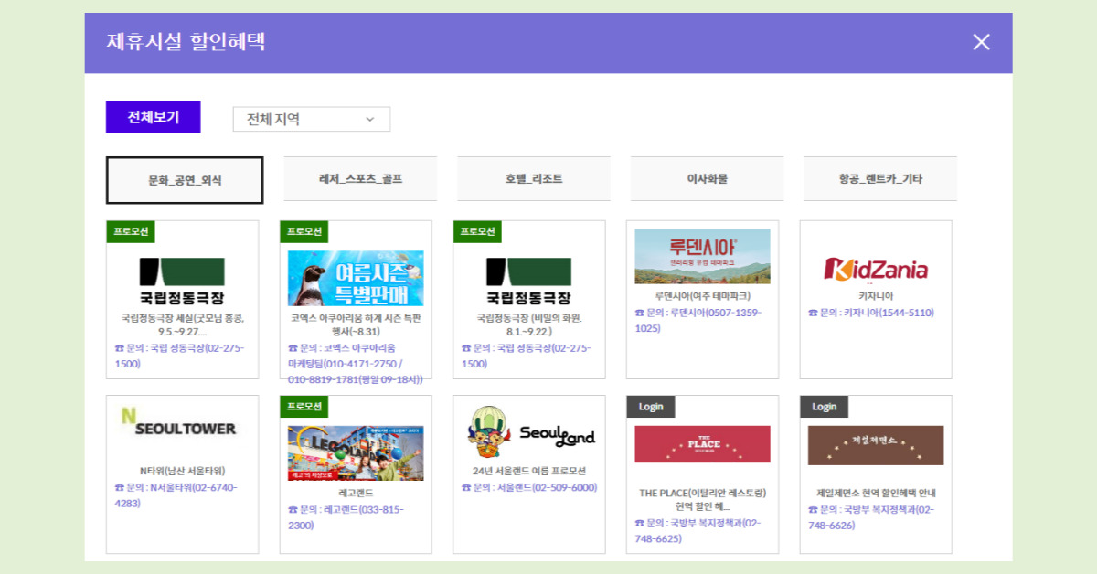This screenshot has height=574, width=1097.
Task: Click 루덴시아(0507-1359-1025) contact text
Action: [698, 320]
